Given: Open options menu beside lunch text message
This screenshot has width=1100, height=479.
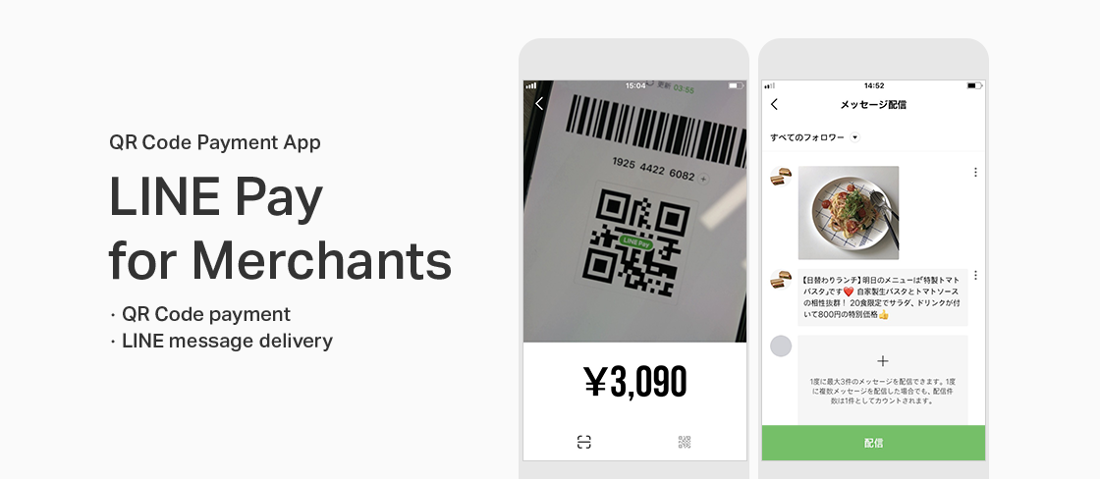Looking at the screenshot, I should pyautogui.click(x=975, y=276).
